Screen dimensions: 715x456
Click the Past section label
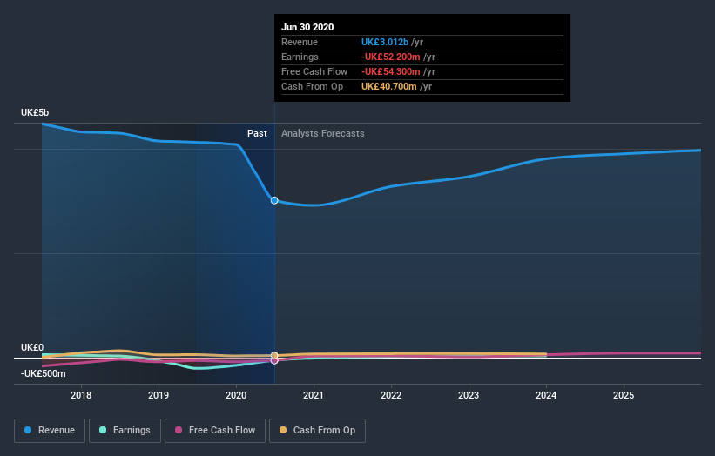[257, 133]
